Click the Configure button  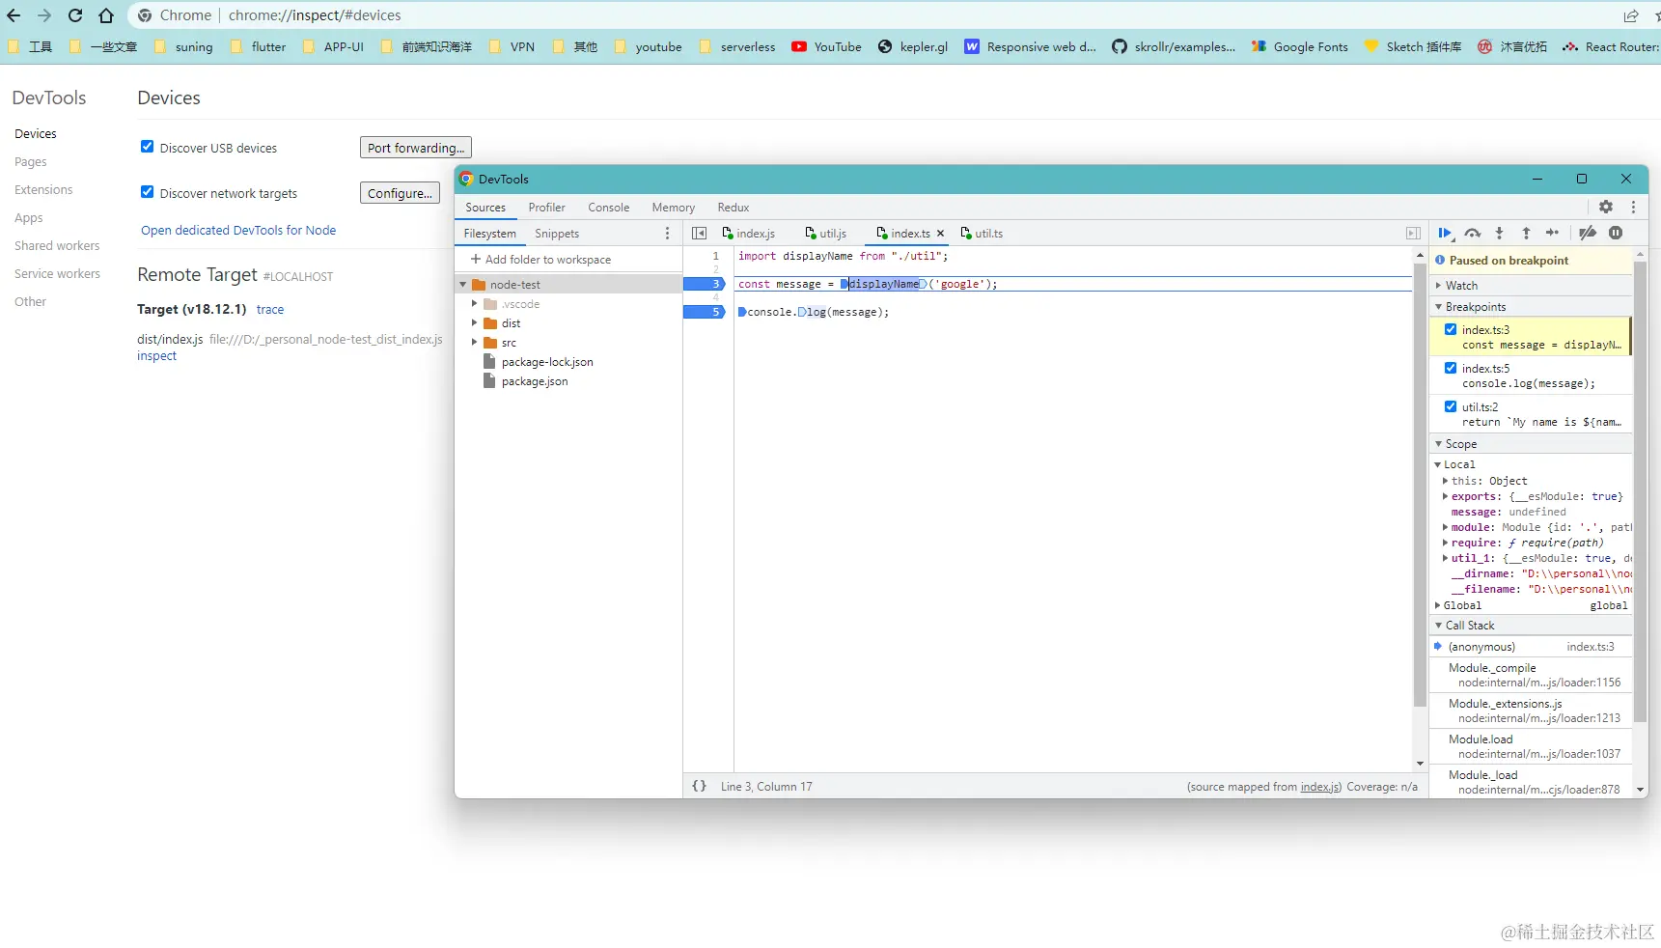tap(400, 193)
